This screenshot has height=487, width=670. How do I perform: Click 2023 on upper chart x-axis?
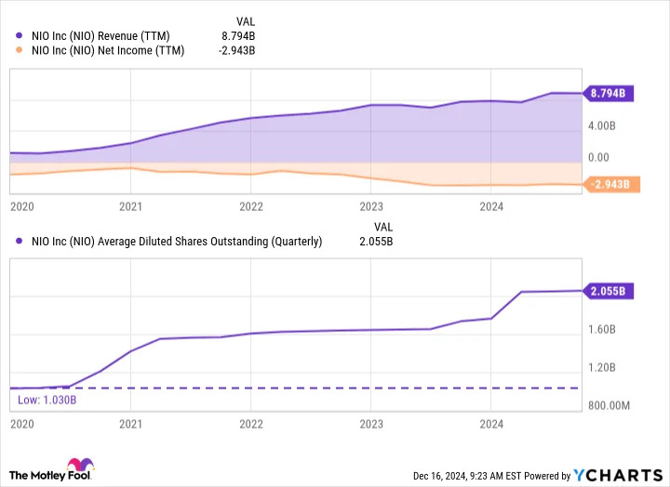371,207
